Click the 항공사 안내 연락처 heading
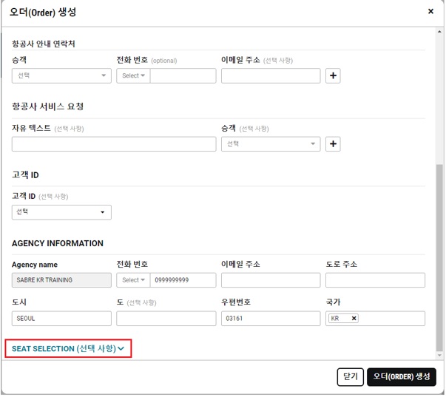The width and height of the screenshot is (446, 397). tap(43, 44)
